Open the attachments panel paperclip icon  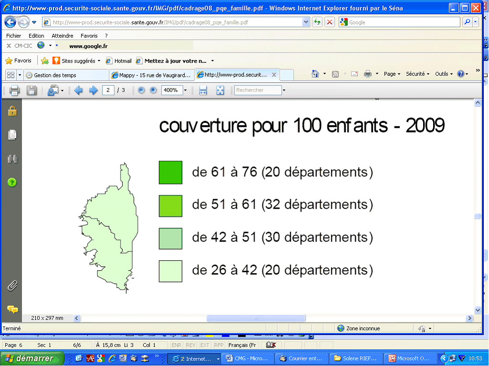point(12,286)
